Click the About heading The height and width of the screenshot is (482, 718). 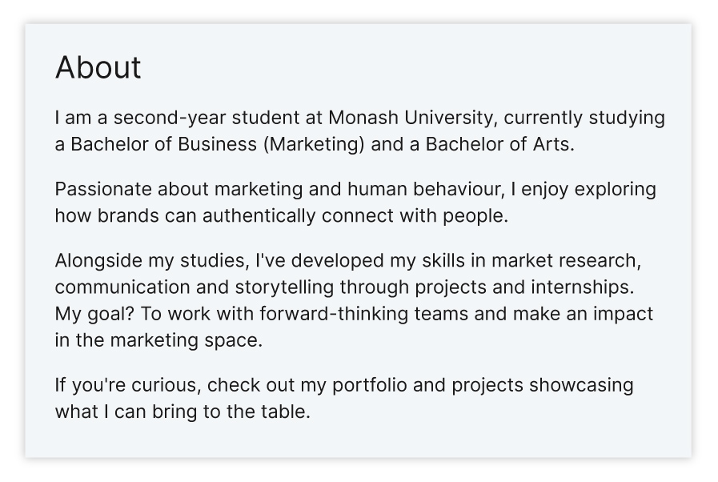98,67
